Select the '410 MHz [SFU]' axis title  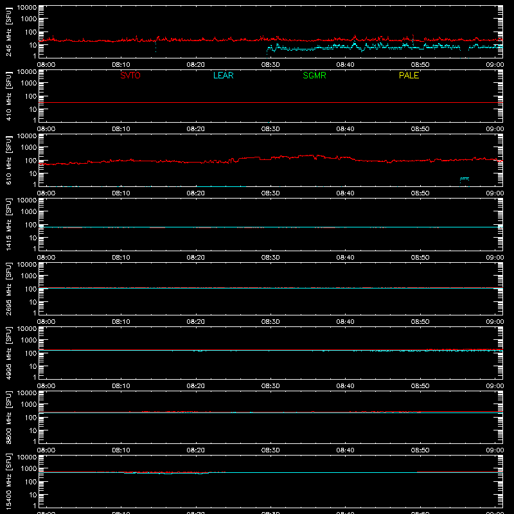point(8,96)
